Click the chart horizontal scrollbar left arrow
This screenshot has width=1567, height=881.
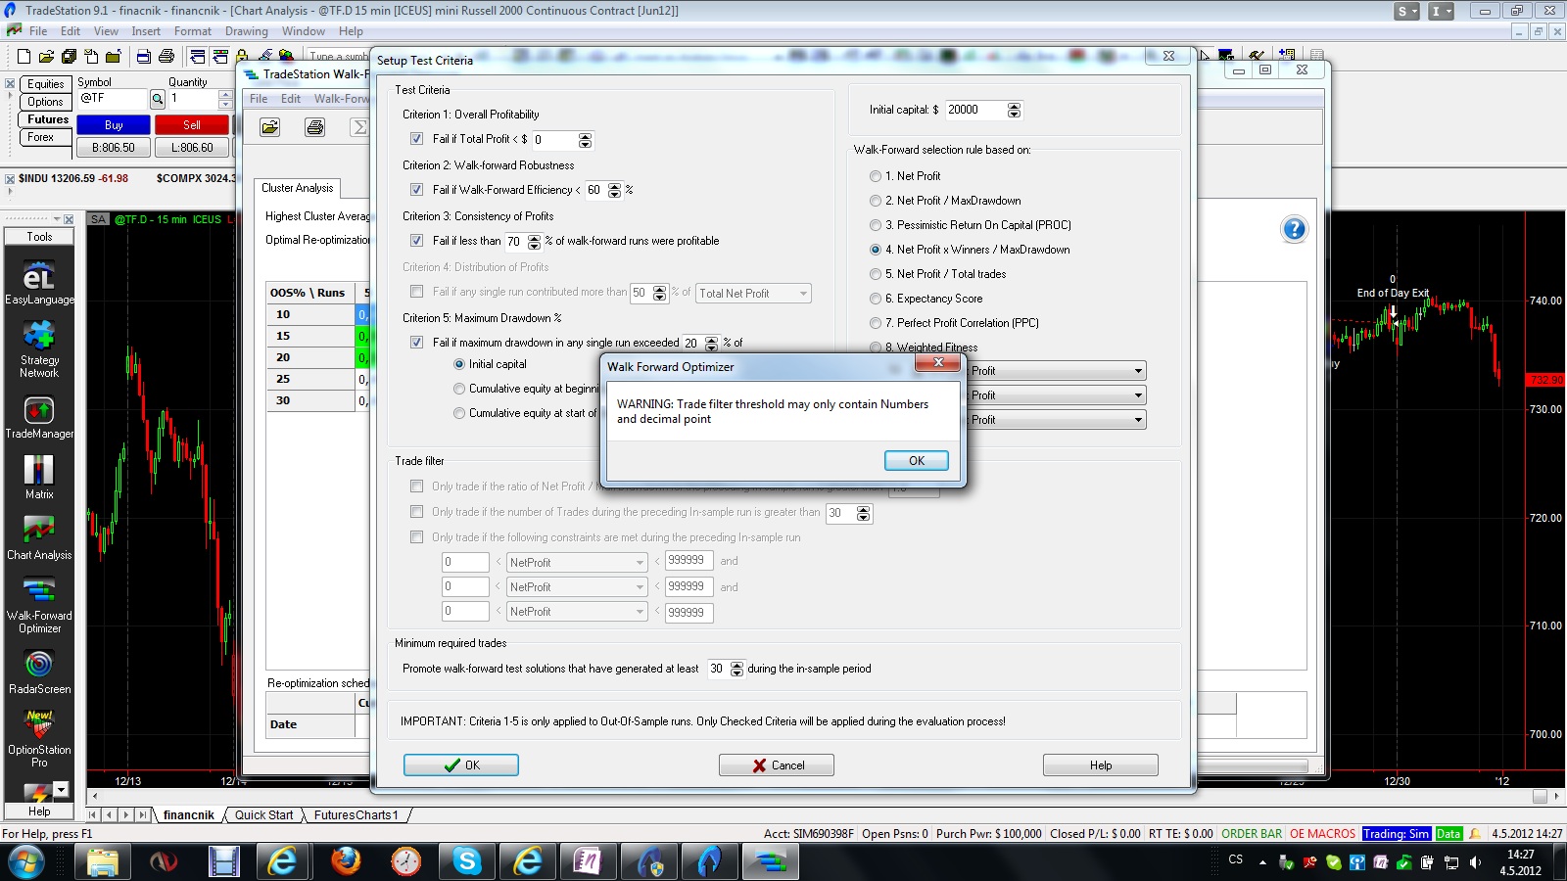(x=95, y=797)
